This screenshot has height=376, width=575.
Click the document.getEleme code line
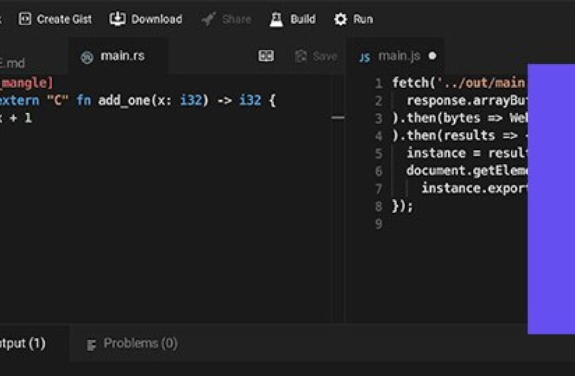(x=467, y=171)
